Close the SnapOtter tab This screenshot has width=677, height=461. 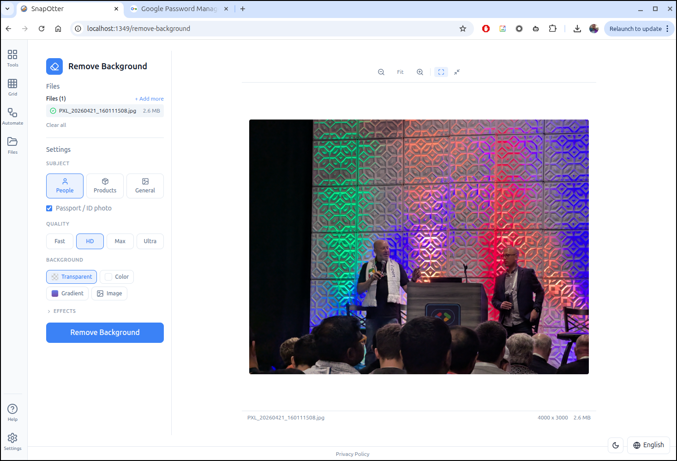pos(116,9)
